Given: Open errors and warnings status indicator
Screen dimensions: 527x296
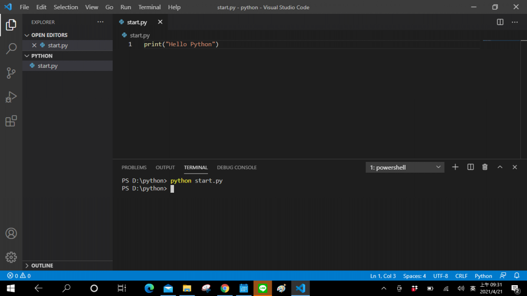Looking at the screenshot, I should tap(19, 276).
